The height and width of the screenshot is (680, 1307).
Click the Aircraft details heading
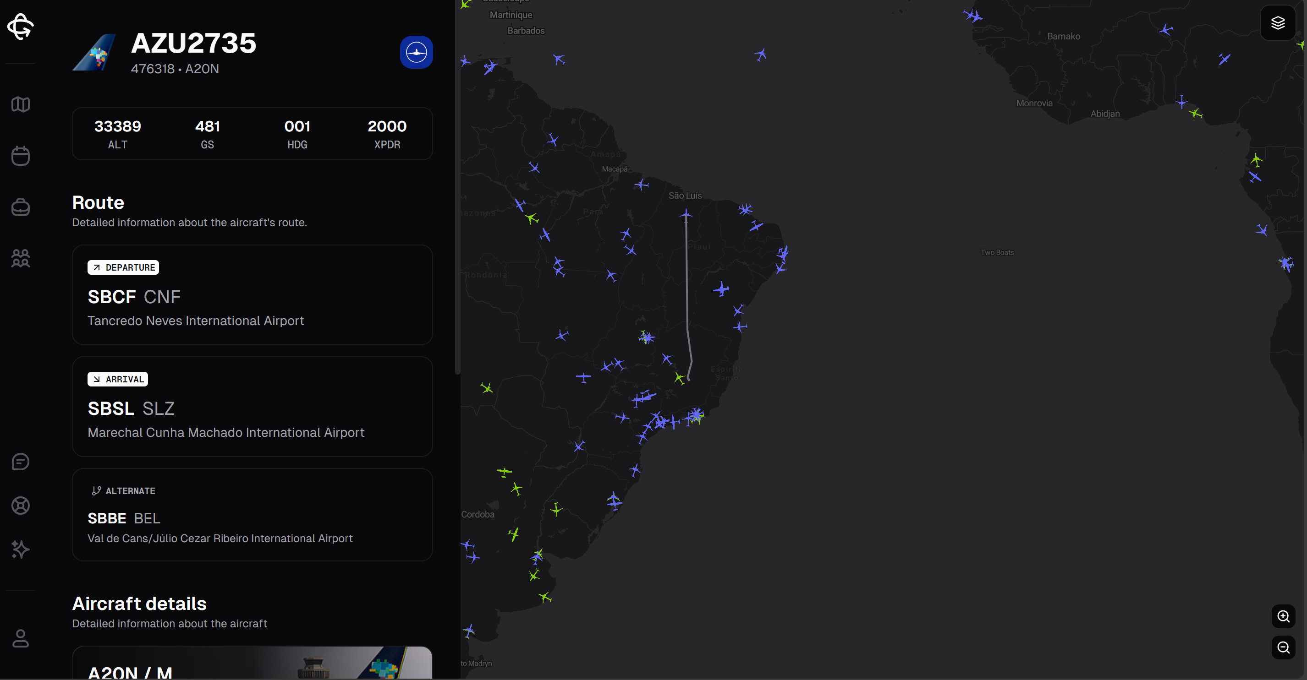[139, 604]
